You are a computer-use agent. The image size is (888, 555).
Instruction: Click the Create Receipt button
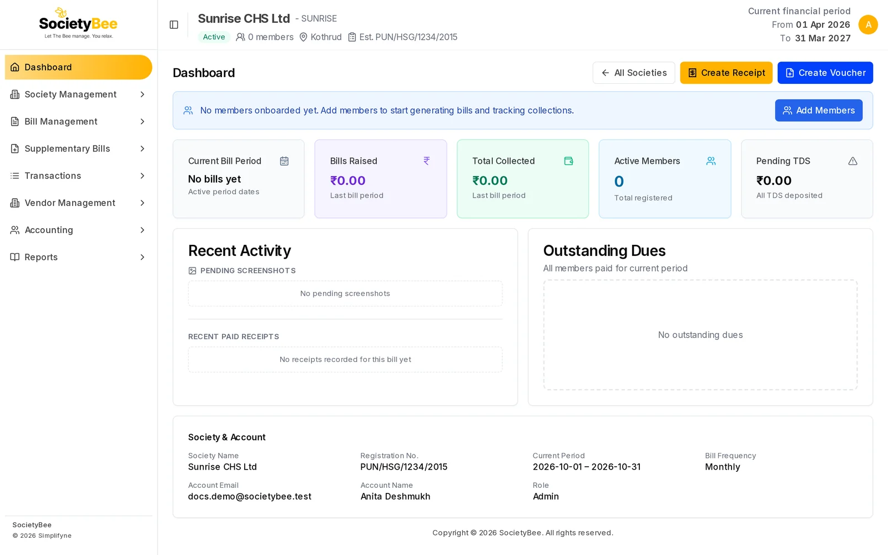(726, 73)
